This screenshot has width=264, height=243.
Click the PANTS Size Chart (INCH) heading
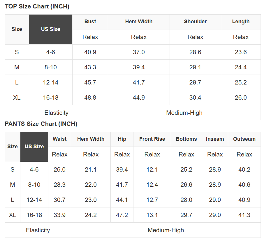(x=41, y=124)
